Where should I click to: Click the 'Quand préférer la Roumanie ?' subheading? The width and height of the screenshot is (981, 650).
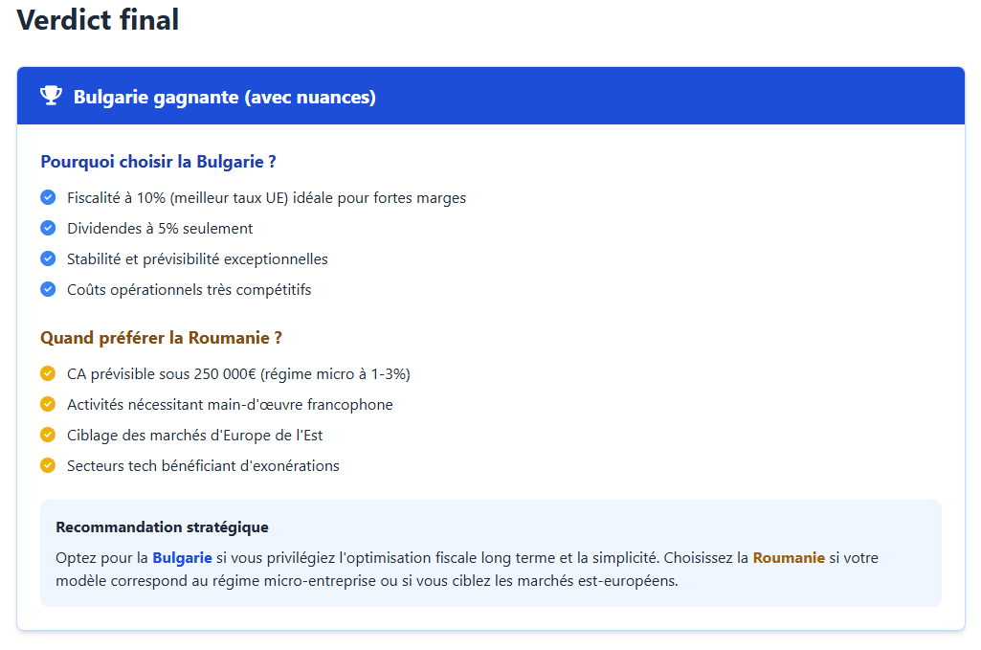pos(161,338)
